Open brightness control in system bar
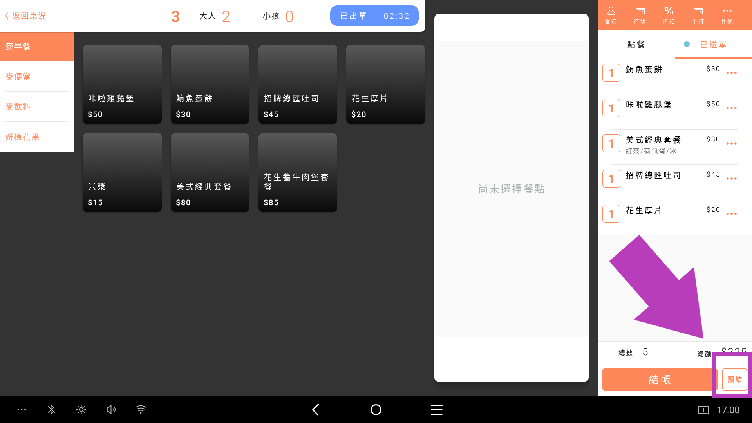Image resolution: width=752 pixels, height=423 pixels. (81, 410)
